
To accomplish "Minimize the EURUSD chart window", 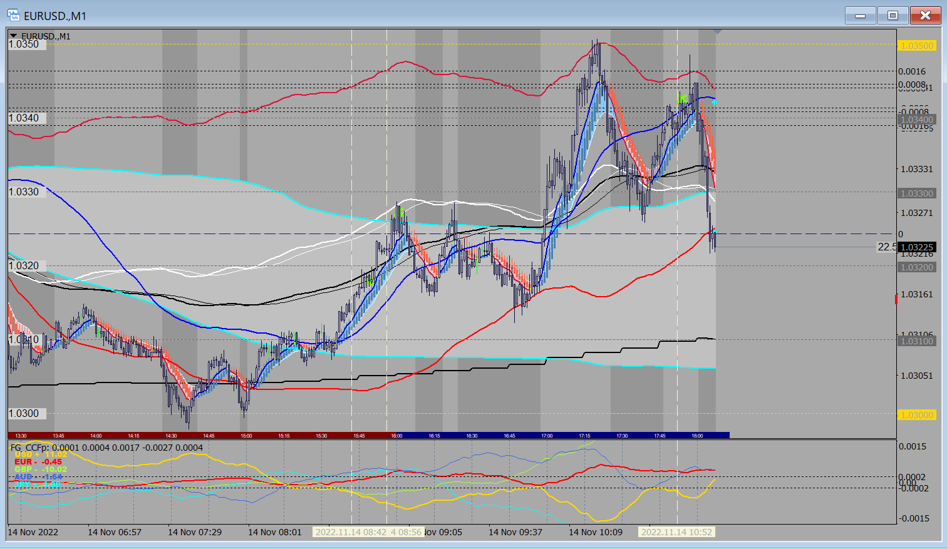I will click(861, 16).
